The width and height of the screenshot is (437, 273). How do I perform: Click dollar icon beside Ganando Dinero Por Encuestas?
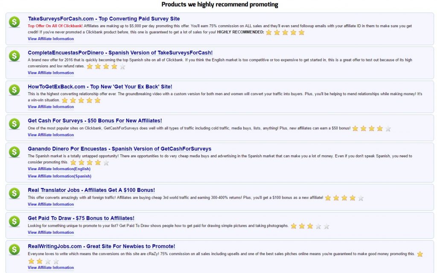pyautogui.click(x=14, y=153)
